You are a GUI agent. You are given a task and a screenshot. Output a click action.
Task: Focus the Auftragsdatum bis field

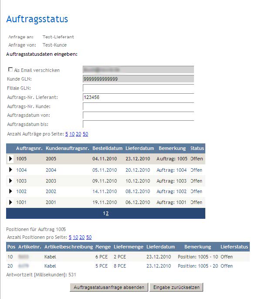[138, 124]
